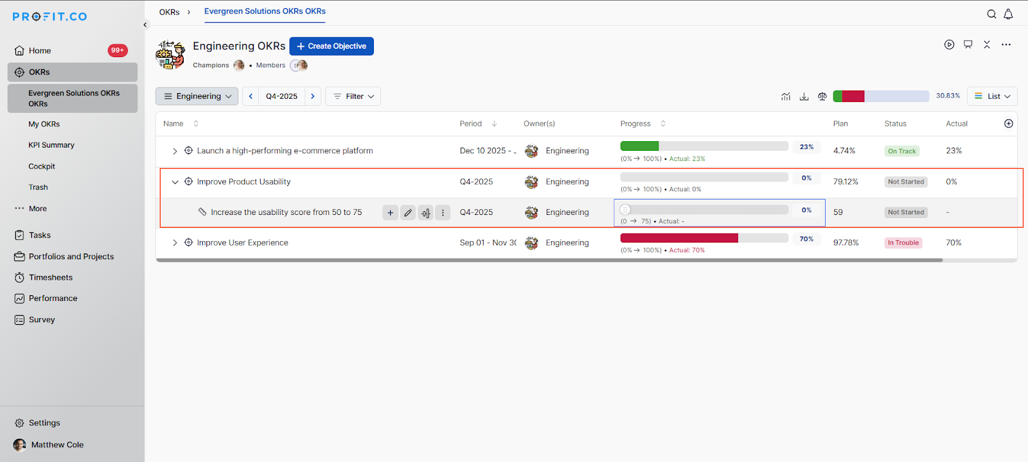Screen dimensions: 1028x462
Task: Click the Profit.co logo
Action: click(49, 17)
